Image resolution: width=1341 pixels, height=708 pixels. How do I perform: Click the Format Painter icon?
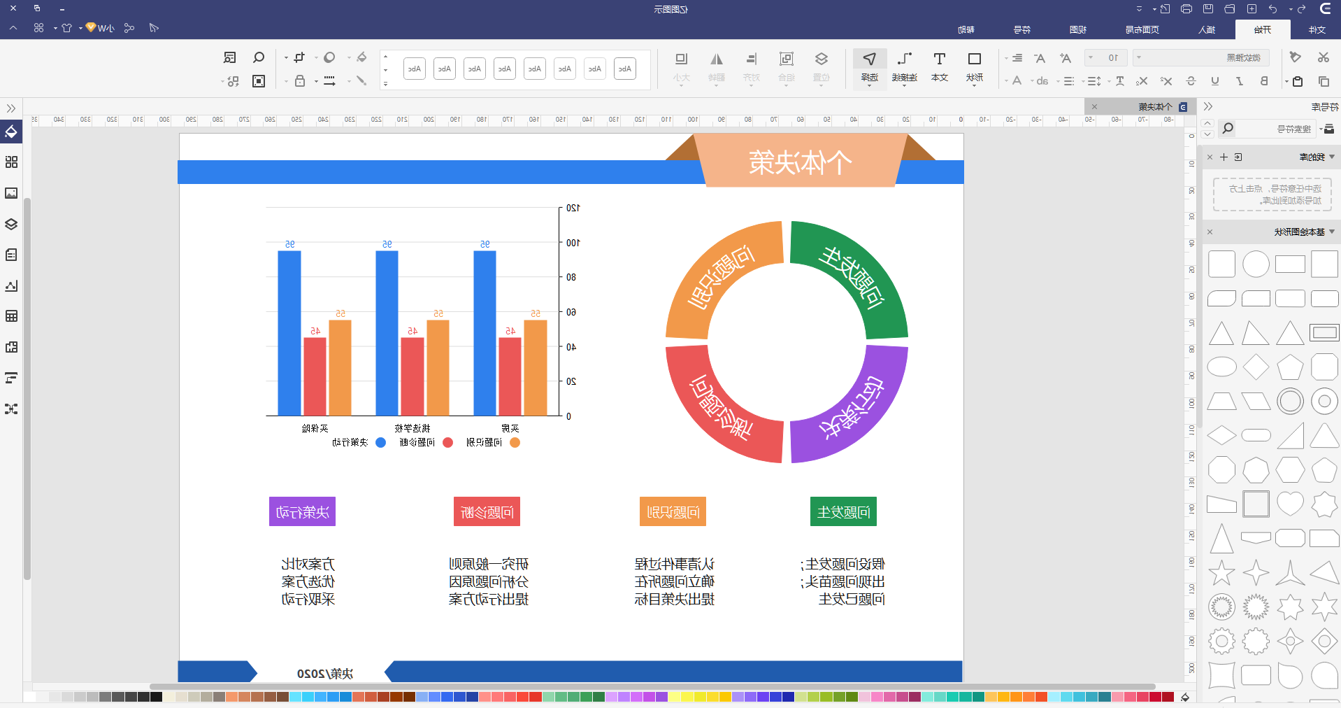tap(1295, 57)
